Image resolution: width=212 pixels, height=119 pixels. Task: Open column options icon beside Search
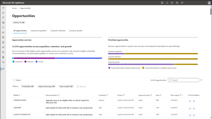pyautogui.click(x=201, y=80)
